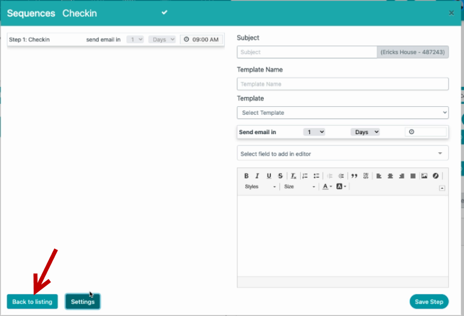This screenshot has height=316, width=464.
Task: Increase indent in the editor
Action: point(341,176)
